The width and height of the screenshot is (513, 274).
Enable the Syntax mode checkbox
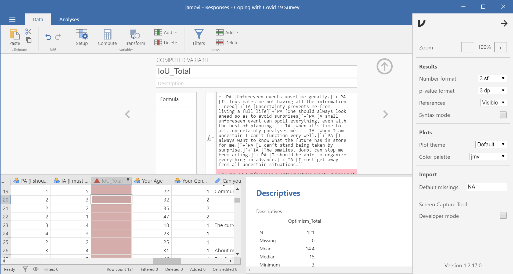pyautogui.click(x=503, y=115)
